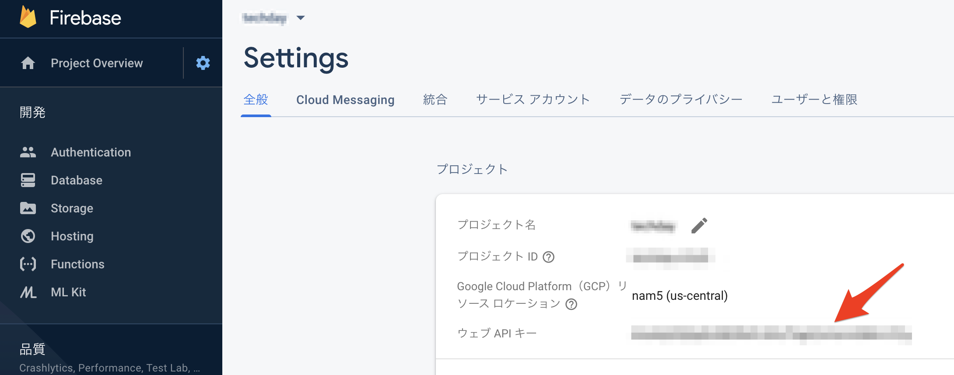Navigate to Hosting via its globe icon
Screen dimensions: 954x375
pos(28,236)
